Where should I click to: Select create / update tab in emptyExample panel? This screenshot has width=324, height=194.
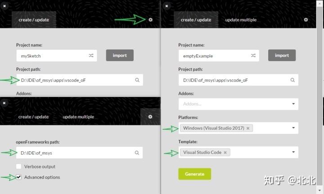pyautogui.click(x=196, y=20)
